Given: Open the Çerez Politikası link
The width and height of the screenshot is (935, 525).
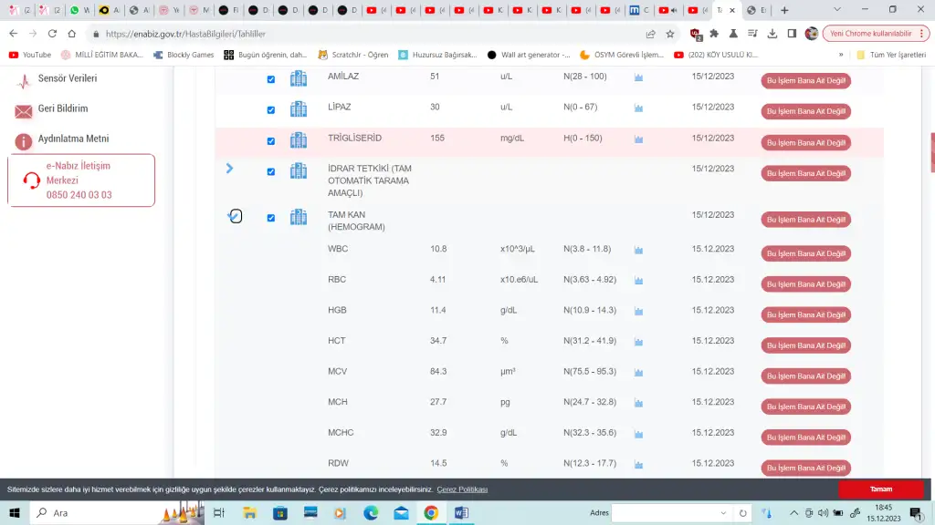Looking at the screenshot, I should pos(462,489).
